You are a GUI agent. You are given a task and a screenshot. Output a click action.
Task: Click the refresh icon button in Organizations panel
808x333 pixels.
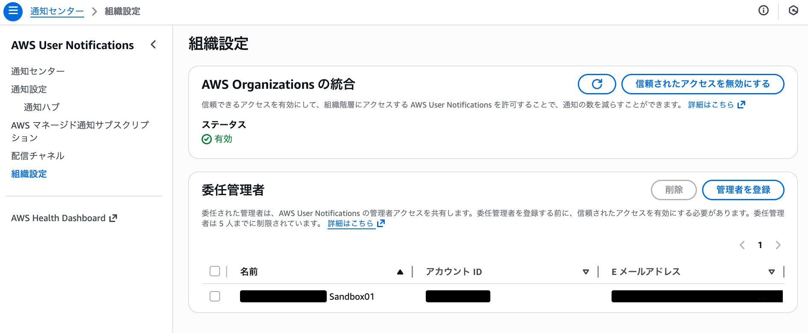[597, 84]
